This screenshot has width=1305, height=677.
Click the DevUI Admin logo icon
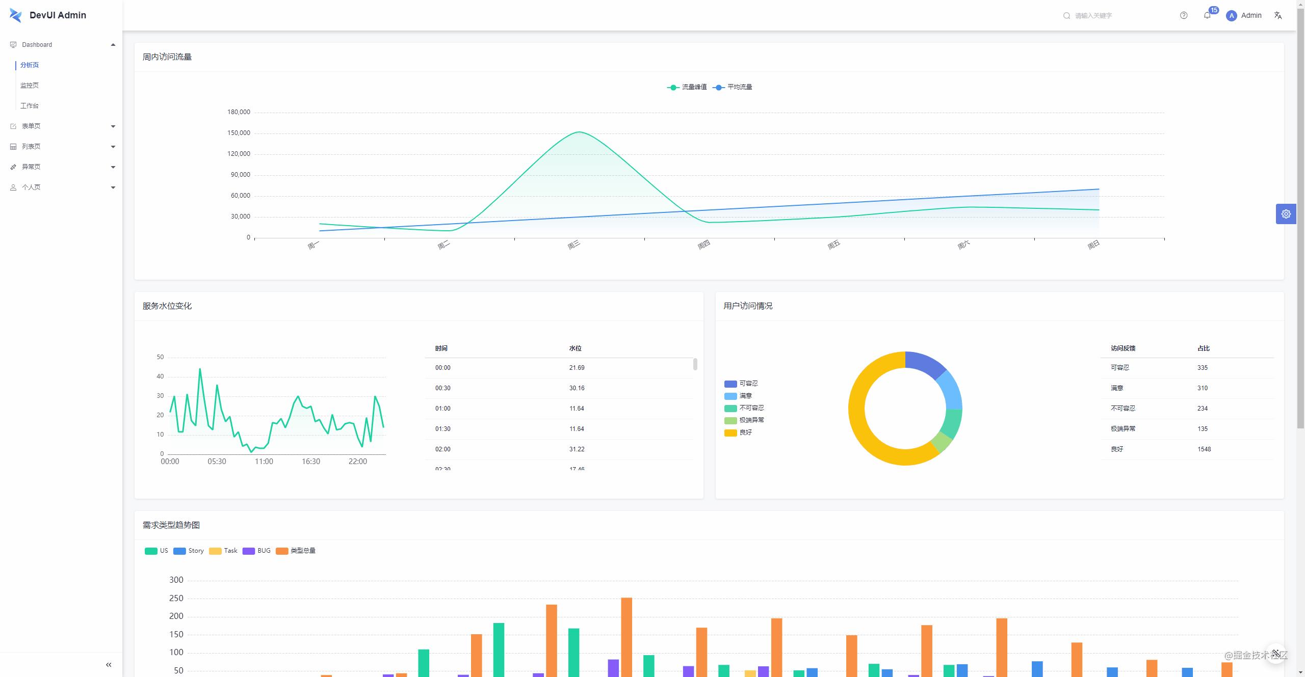16,15
